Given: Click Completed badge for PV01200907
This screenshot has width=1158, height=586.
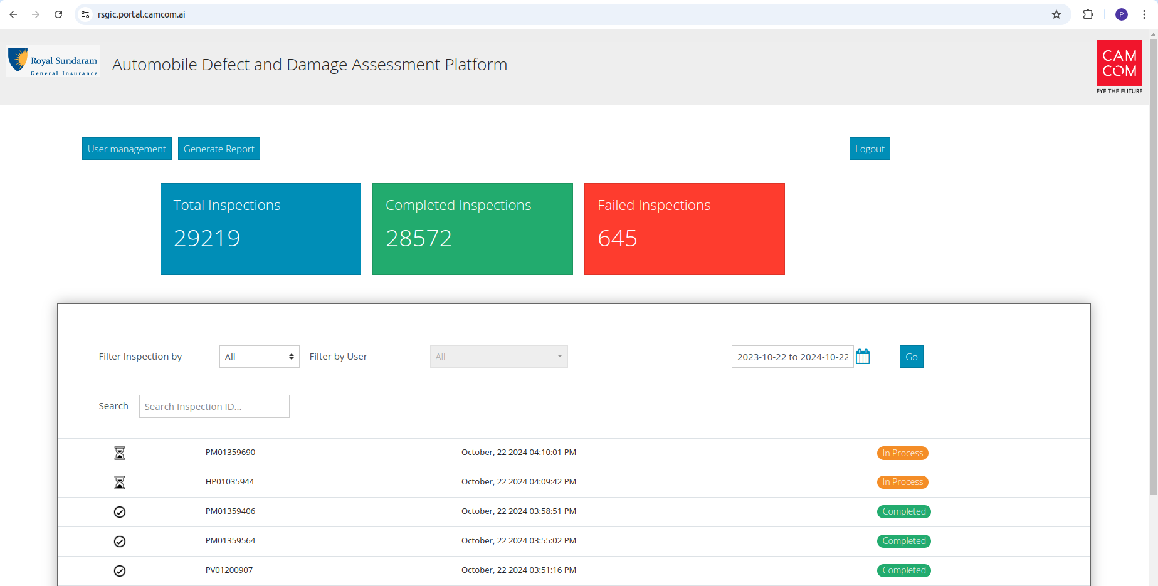Looking at the screenshot, I should [x=904, y=570].
